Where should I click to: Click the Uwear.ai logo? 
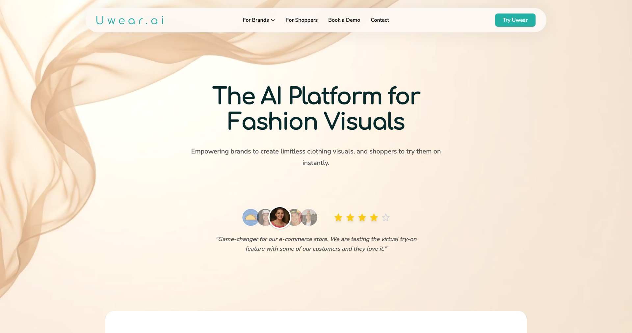coord(130,20)
